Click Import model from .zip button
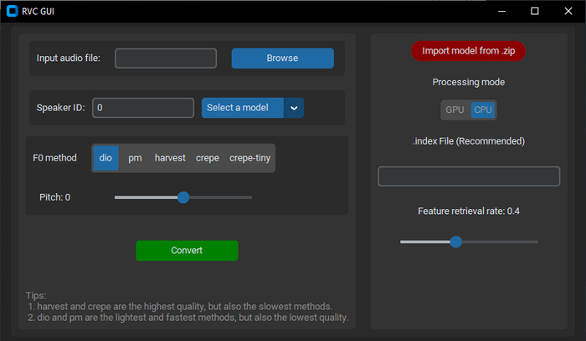 click(468, 51)
